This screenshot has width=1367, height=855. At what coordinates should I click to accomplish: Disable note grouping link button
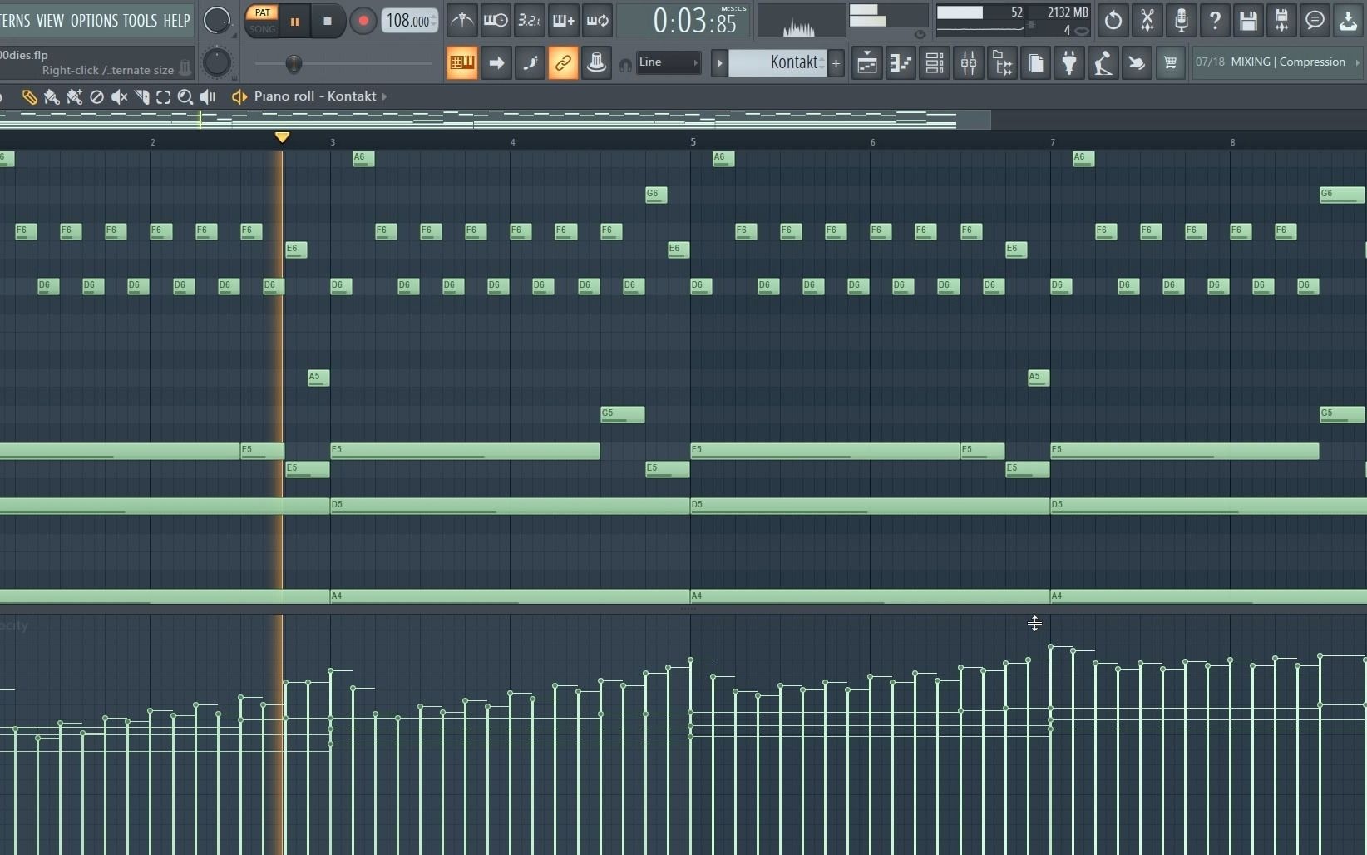point(563,62)
